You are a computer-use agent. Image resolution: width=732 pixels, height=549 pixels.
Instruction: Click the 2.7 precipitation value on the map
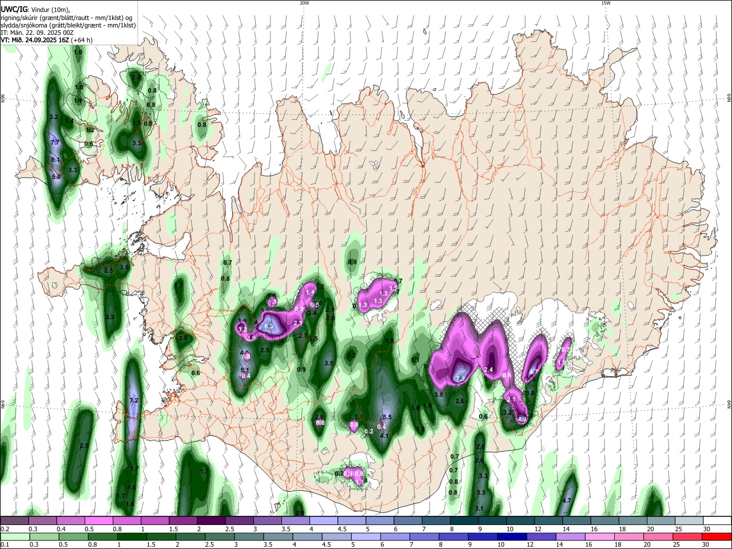(303, 336)
